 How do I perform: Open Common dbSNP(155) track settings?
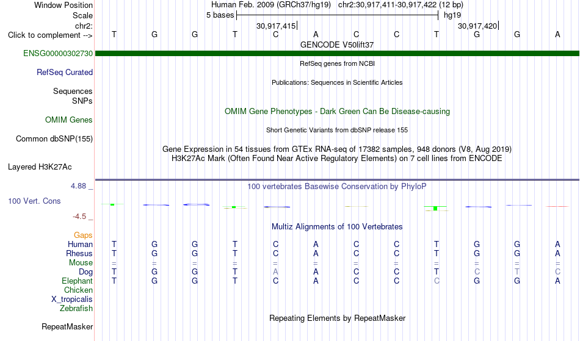pyautogui.click(x=54, y=138)
